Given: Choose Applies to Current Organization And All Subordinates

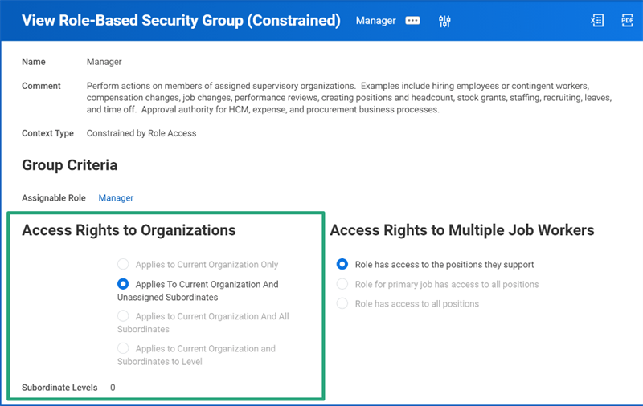Looking at the screenshot, I should coord(123,315).
